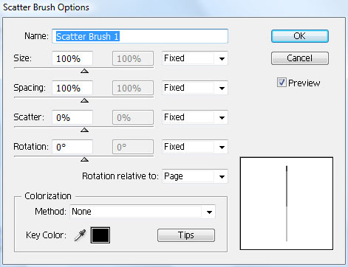
Task: Click the Name field with Scatter Brush 1
Action: 140,36
